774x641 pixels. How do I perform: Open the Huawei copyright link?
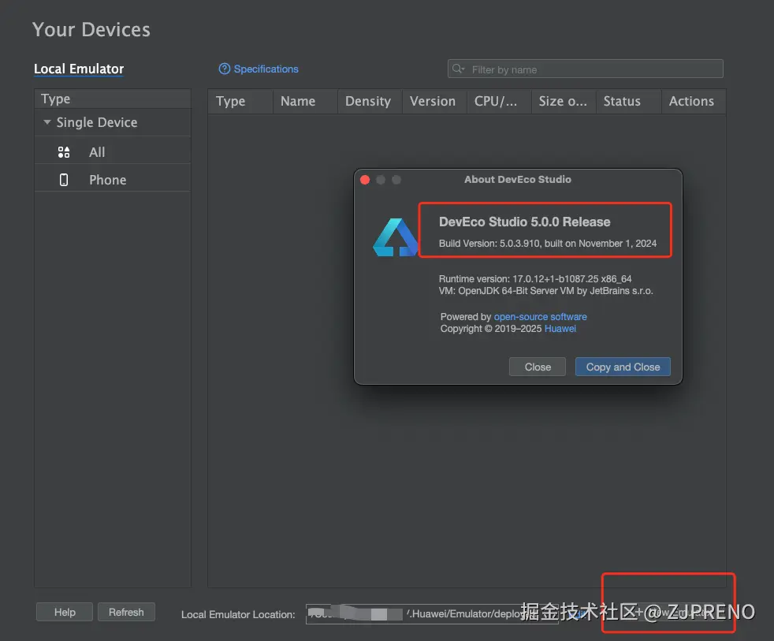click(x=560, y=329)
